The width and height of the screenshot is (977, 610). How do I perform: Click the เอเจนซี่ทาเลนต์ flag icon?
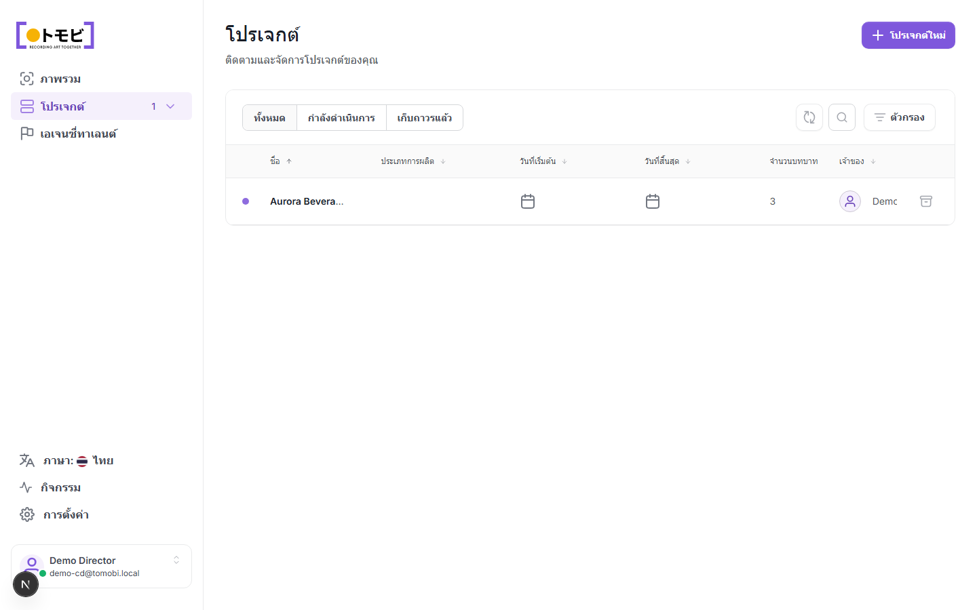(26, 134)
